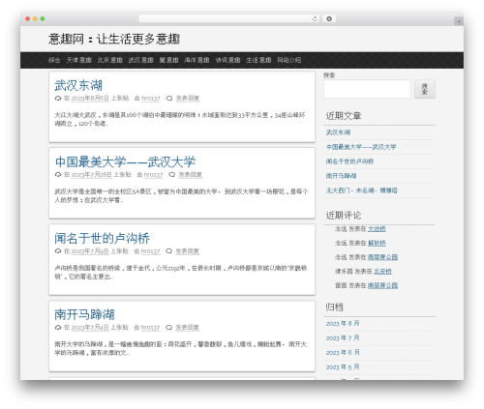
Task: Click the comment bubble icon in the 武汉东湖 post
Action: pyautogui.click(x=169, y=99)
